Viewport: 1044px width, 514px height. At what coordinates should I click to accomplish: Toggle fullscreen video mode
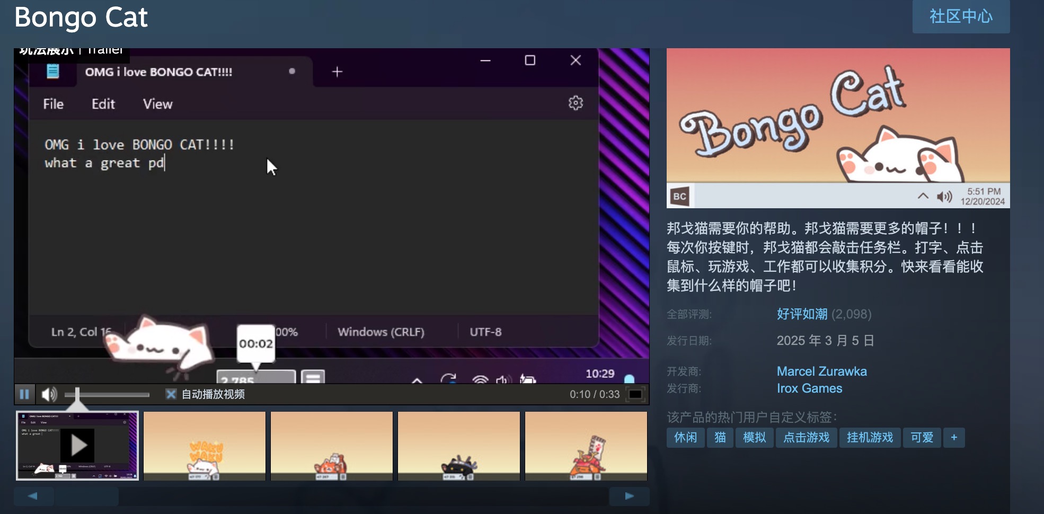tap(635, 394)
